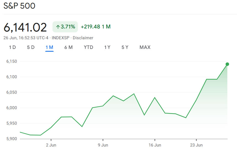This screenshot has height=149, width=237.
Task: Click the +219.48 1 M change text
Action: click(x=96, y=27)
